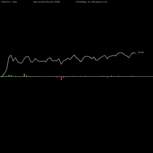Click the 15.85 price value label

pos(141,52)
